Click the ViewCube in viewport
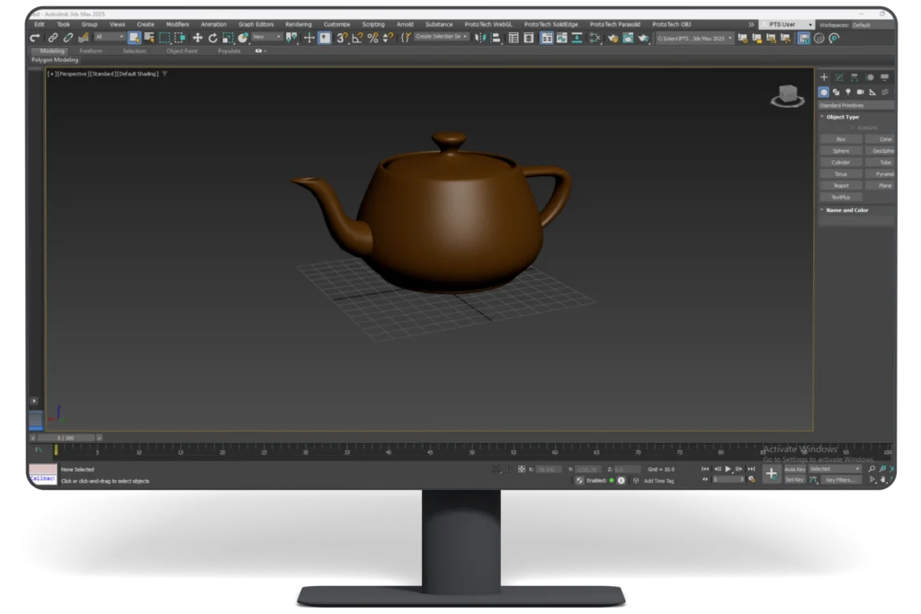Viewport: 921px width, 614px height. click(x=788, y=95)
